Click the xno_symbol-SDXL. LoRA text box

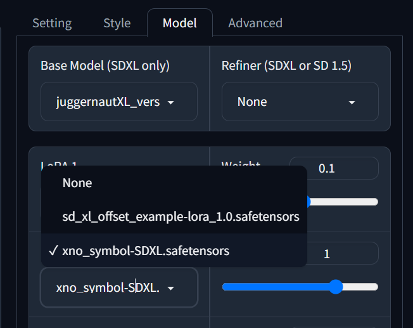[x=108, y=287]
